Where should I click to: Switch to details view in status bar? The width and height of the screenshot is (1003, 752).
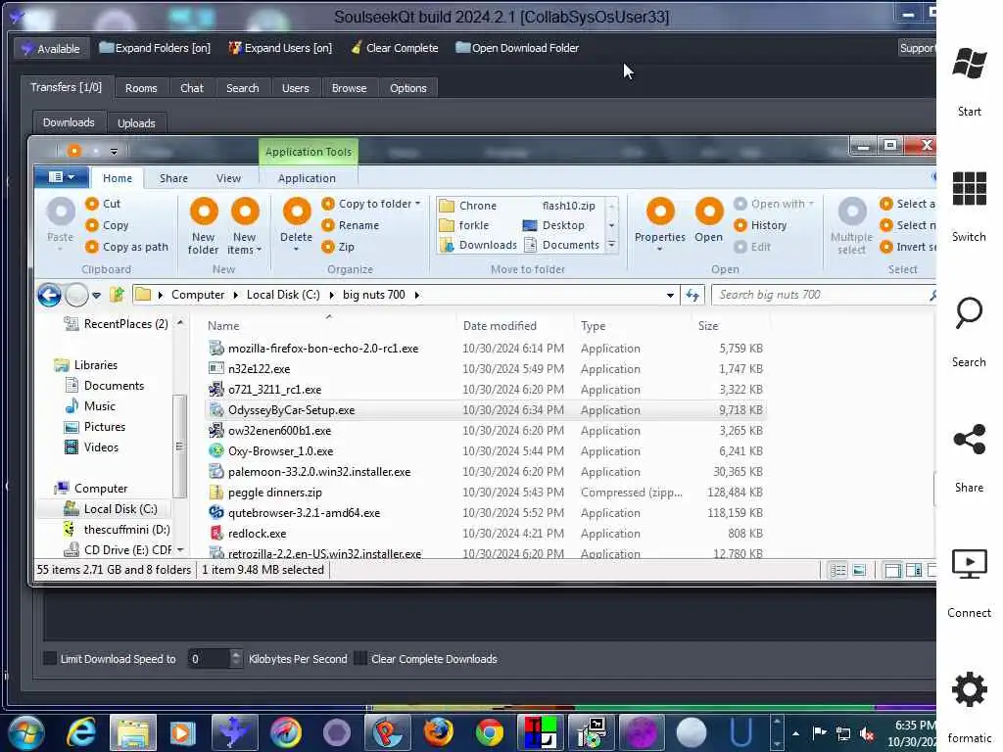click(838, 570)
